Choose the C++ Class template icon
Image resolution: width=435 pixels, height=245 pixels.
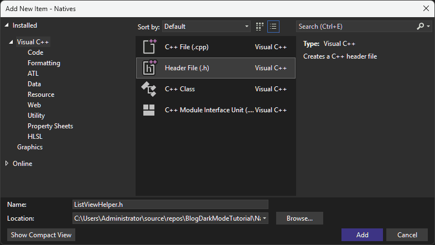[149, 88]
